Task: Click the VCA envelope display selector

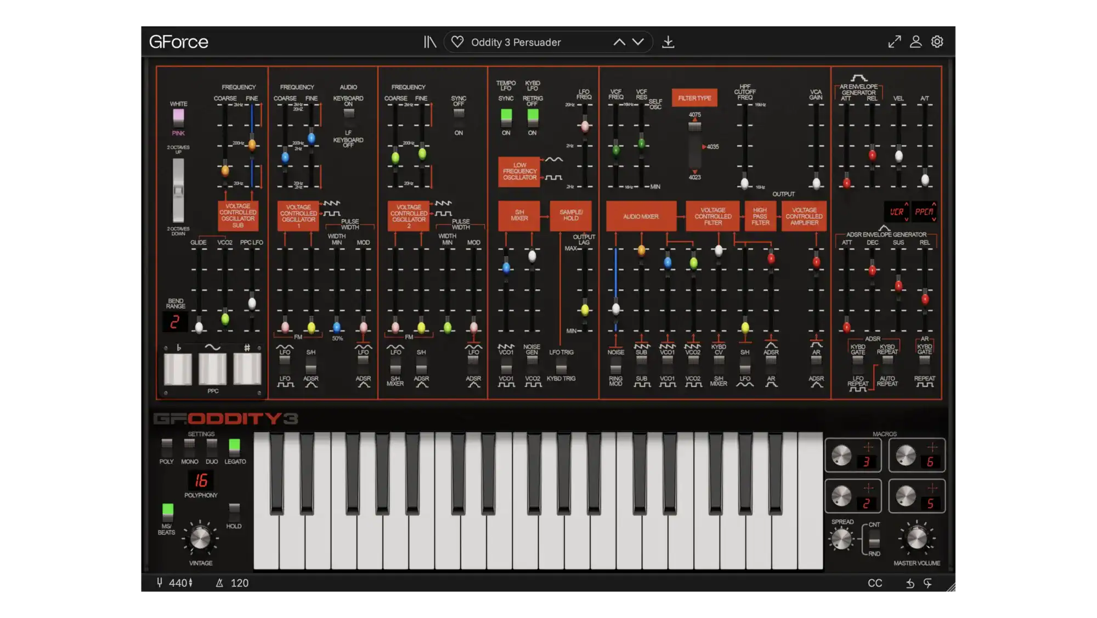Action: coord(897,211)
